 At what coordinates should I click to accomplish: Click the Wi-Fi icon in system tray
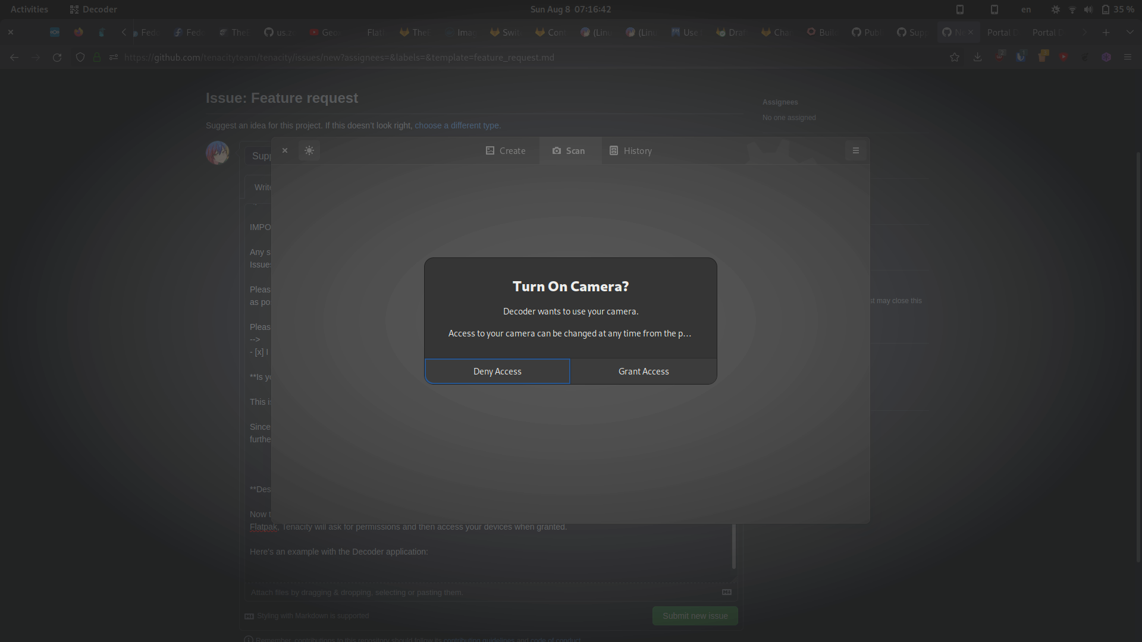pos(1072,10)
